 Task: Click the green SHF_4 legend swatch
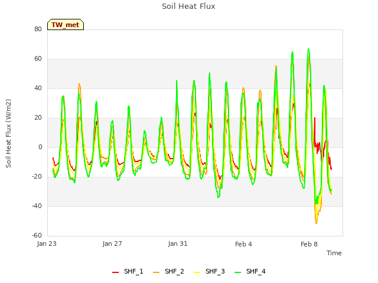pyautogui.click(x=237, y=272)
